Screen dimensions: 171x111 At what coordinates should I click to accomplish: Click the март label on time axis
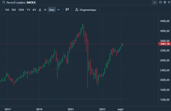coord(121,109)
